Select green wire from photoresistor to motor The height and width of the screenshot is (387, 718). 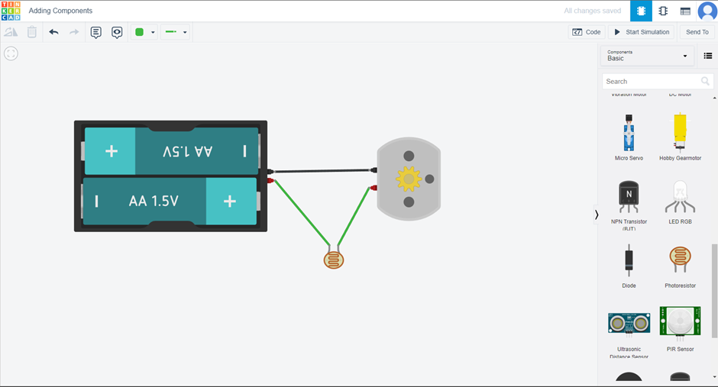click(354, 217)
